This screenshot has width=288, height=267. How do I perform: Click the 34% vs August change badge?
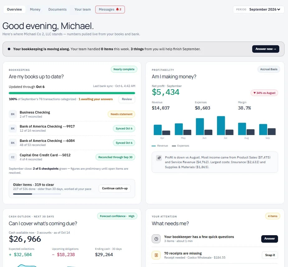[x=264, y=93]
